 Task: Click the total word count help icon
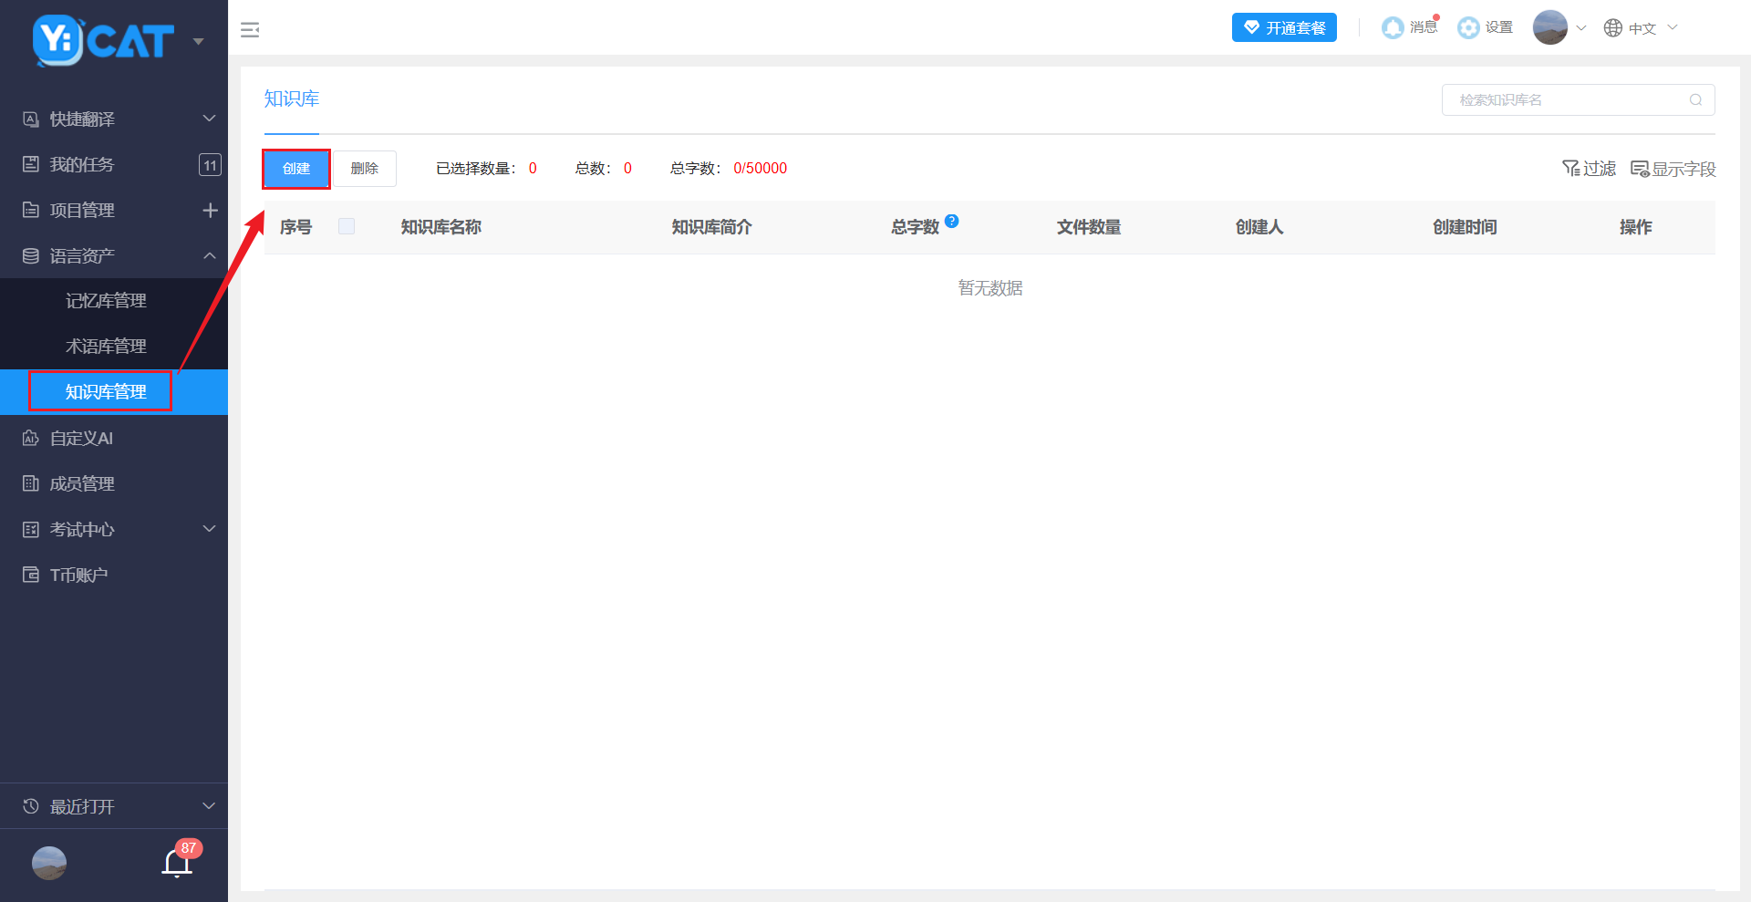[951, 221]
